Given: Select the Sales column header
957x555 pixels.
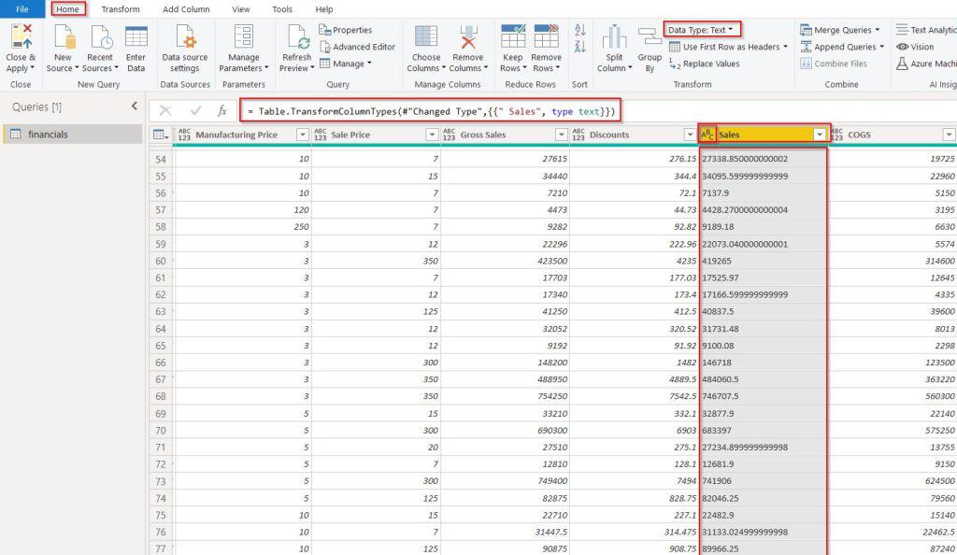Looking at the screenshot, I should 764,135.
